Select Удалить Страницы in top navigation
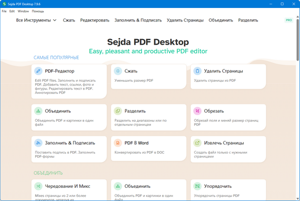Viewport: 300px width, 201px height. (185, 20)
